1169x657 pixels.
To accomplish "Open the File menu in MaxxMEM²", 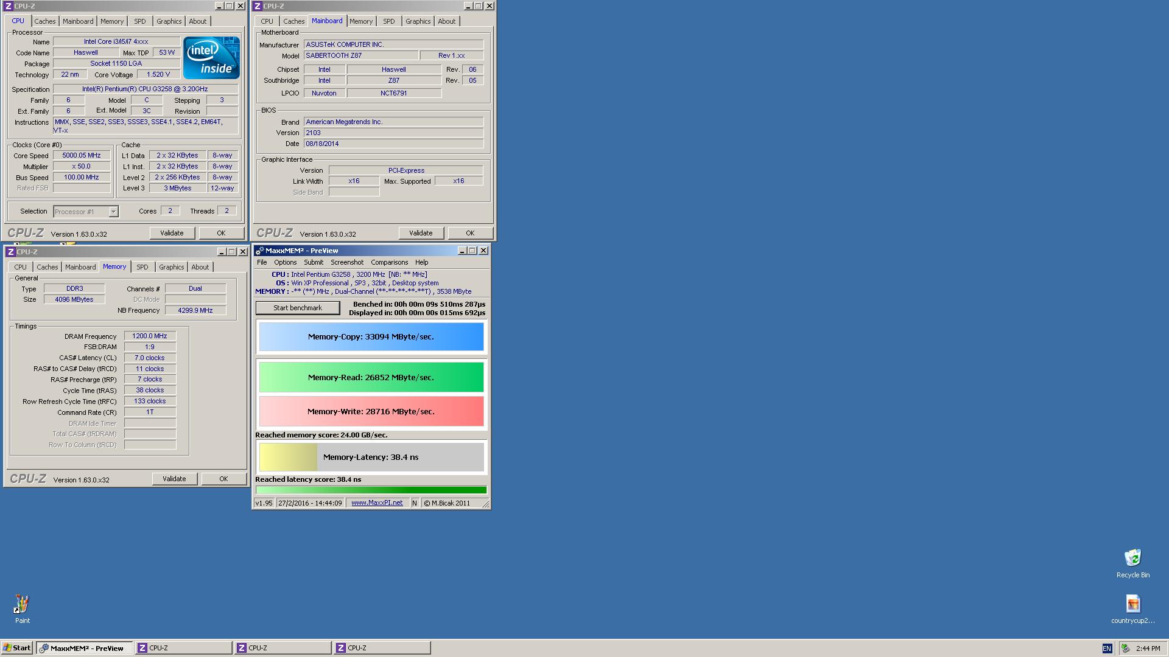I will pos(262,262).
